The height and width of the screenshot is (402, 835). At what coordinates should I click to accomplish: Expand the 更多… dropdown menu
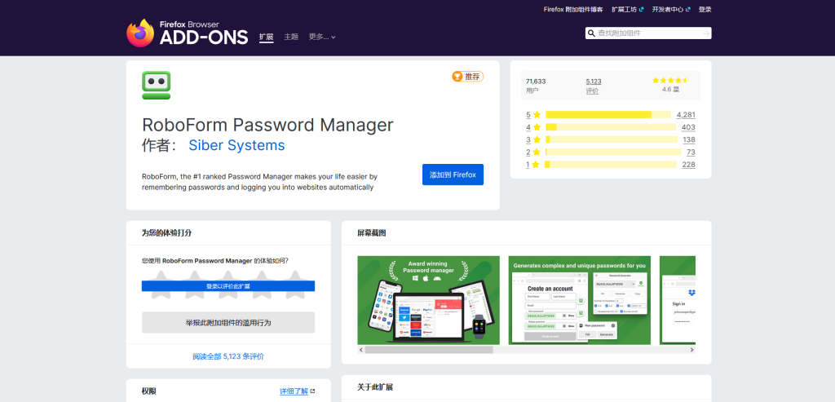322,37
